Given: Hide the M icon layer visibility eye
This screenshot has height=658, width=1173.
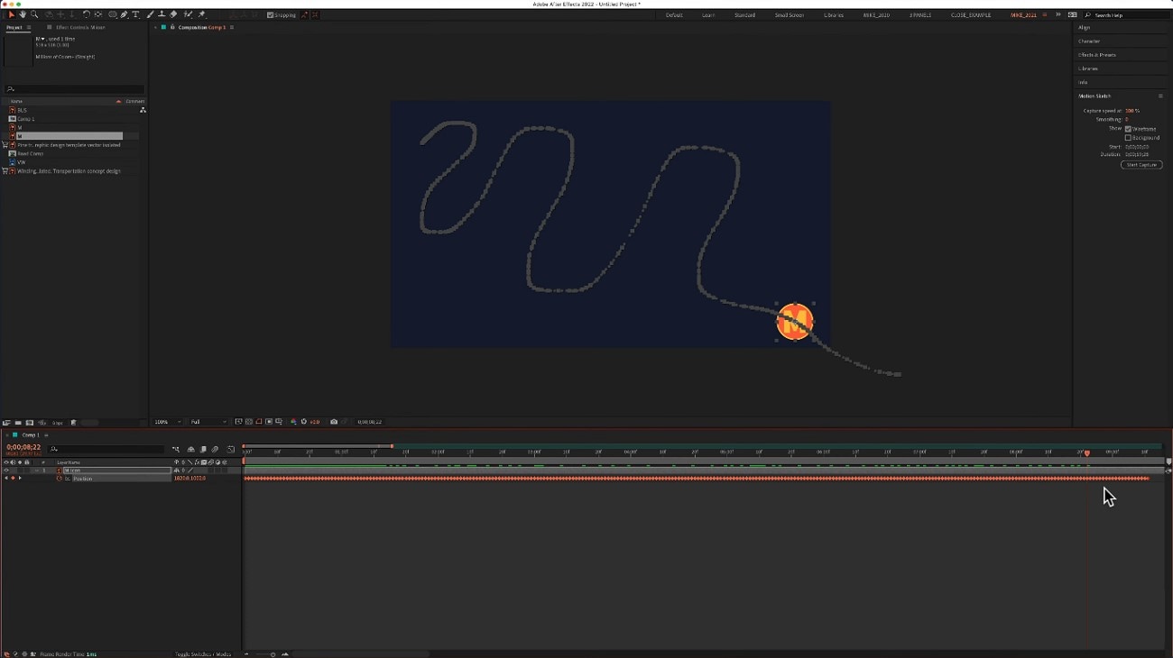Looking at the screenshot, I should point(5,470).
